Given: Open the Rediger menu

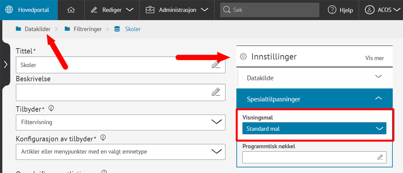Looking at the screenshot, I should coord(112,10).
